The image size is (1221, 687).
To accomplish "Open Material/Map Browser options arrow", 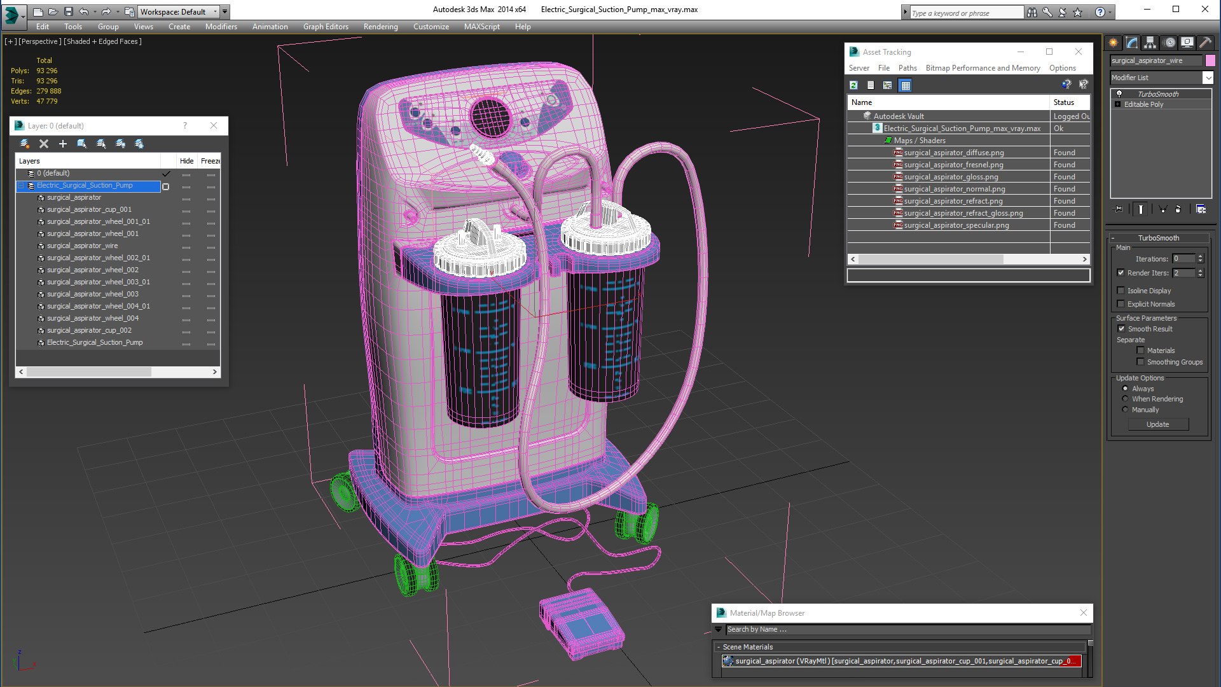I will pyautogui.click(x=718, y=630).
